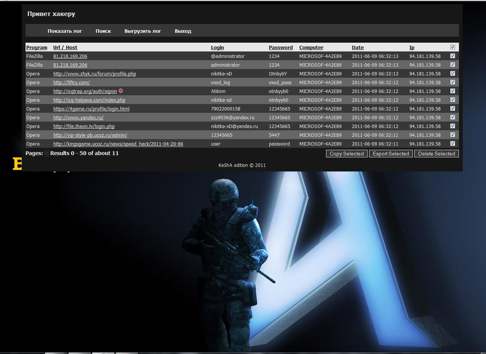Open the file.theon.tv/login.php link

point(84,127)
